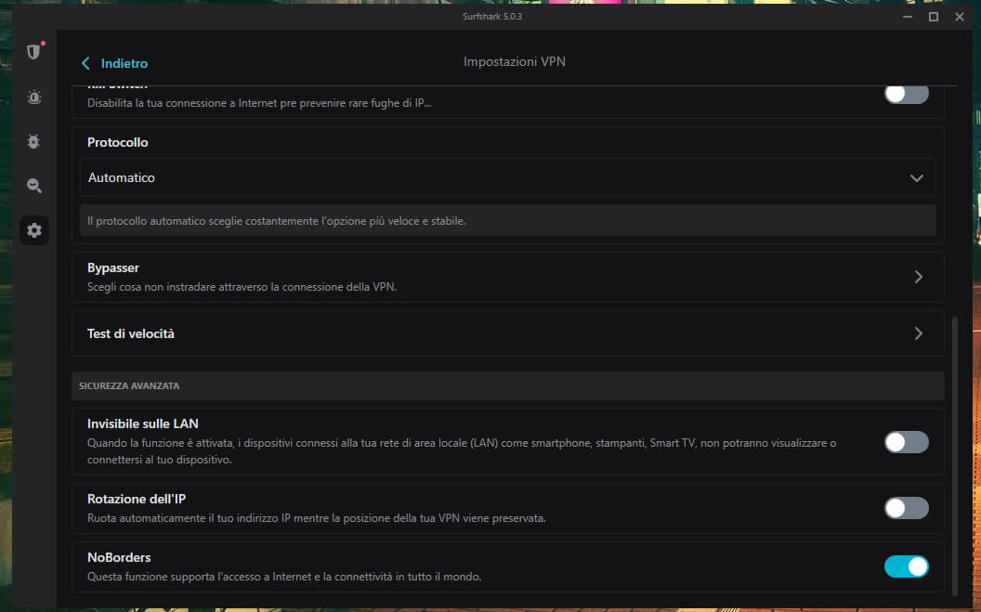Maximize the Surfshark window

[x=934, y=17]
